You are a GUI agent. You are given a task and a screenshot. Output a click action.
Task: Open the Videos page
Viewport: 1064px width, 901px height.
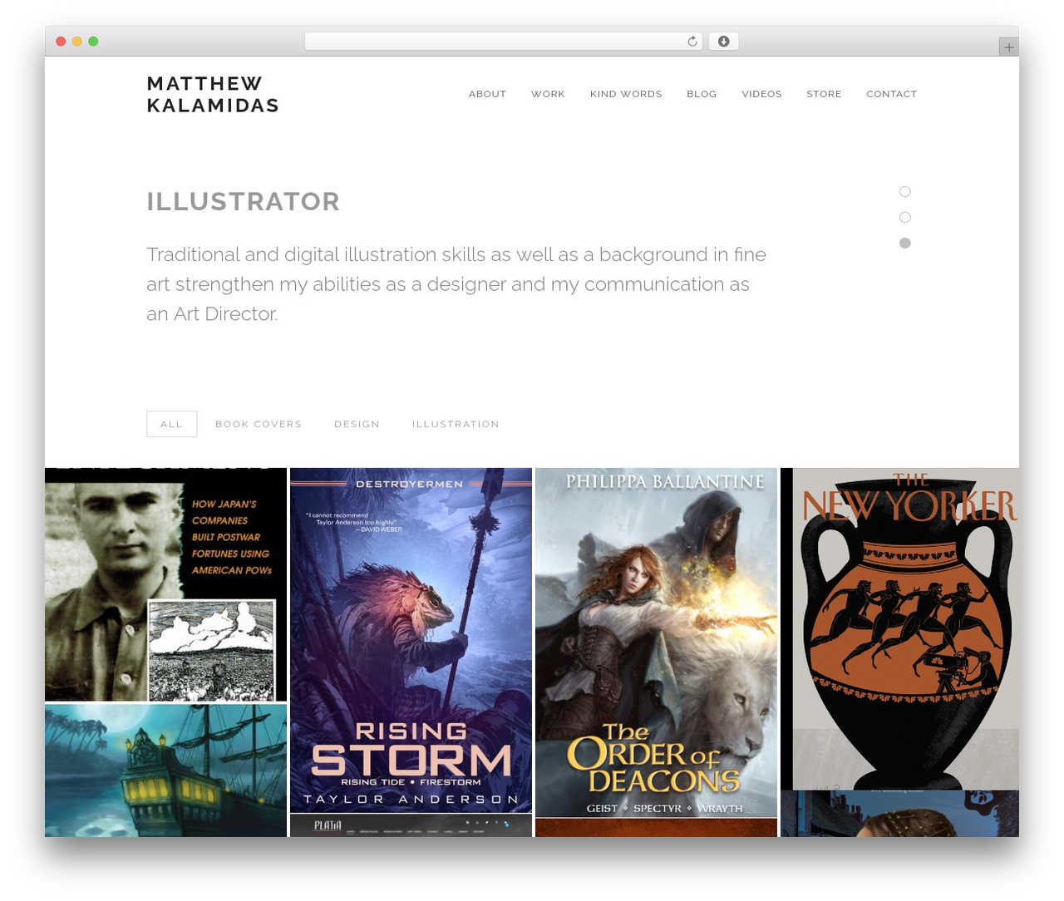[x=761, y=94]
